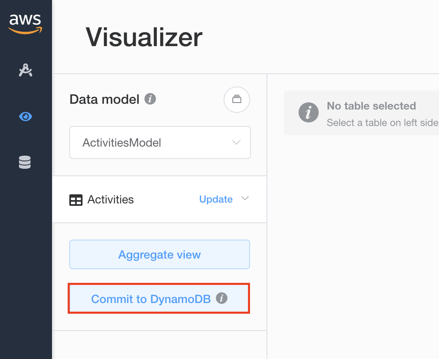Open the Operation builder database icon

click(25, 162)
